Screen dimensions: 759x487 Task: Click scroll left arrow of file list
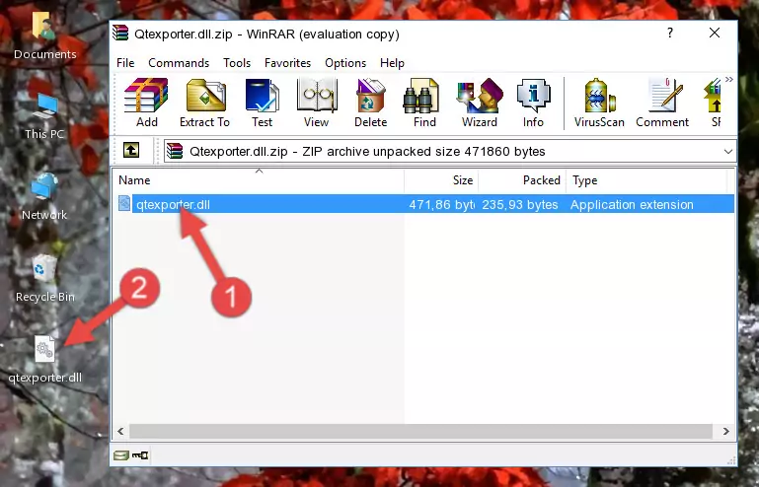click(x=121, y=431)
